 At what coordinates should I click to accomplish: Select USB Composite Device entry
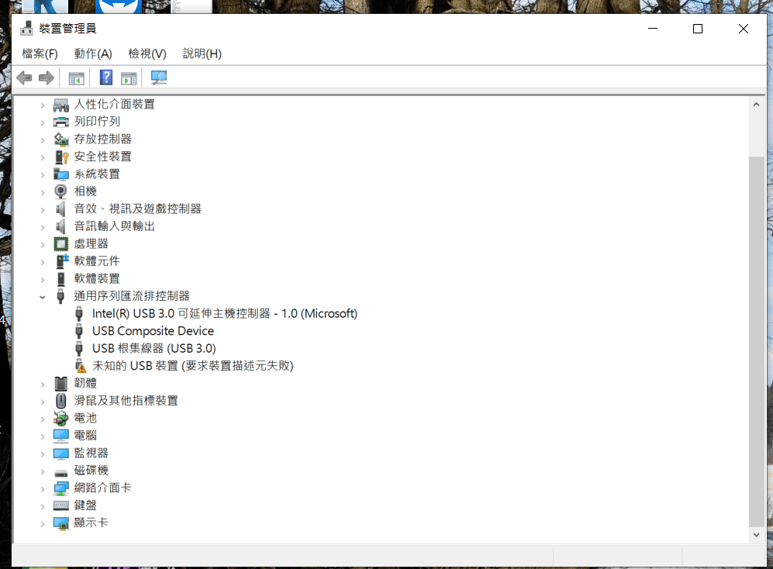(x=154, y=331)
